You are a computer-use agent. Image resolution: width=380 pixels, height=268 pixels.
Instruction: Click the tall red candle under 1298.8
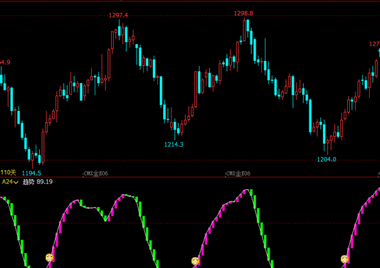tap(244, 30)
